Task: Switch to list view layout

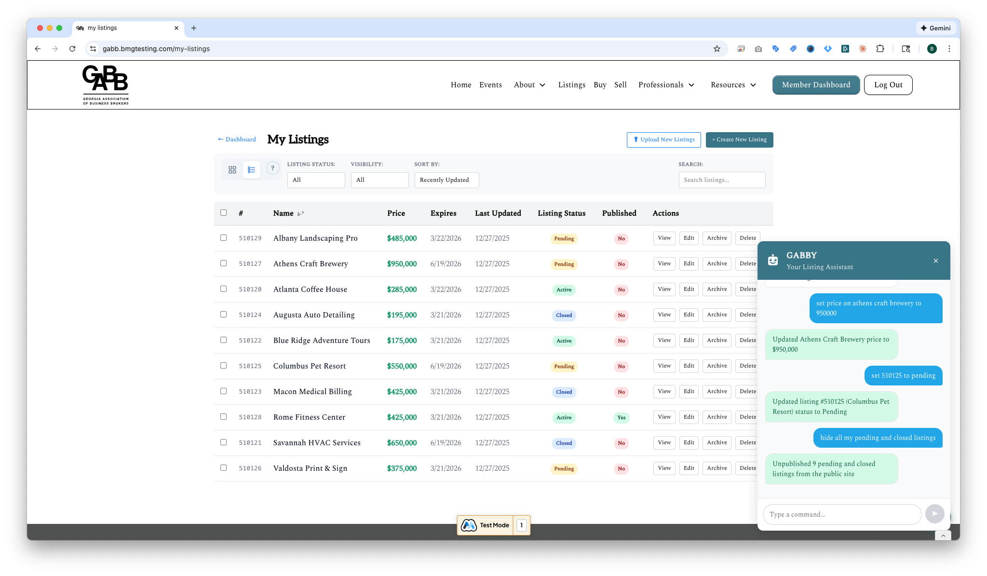Action: tap(251, 170)
